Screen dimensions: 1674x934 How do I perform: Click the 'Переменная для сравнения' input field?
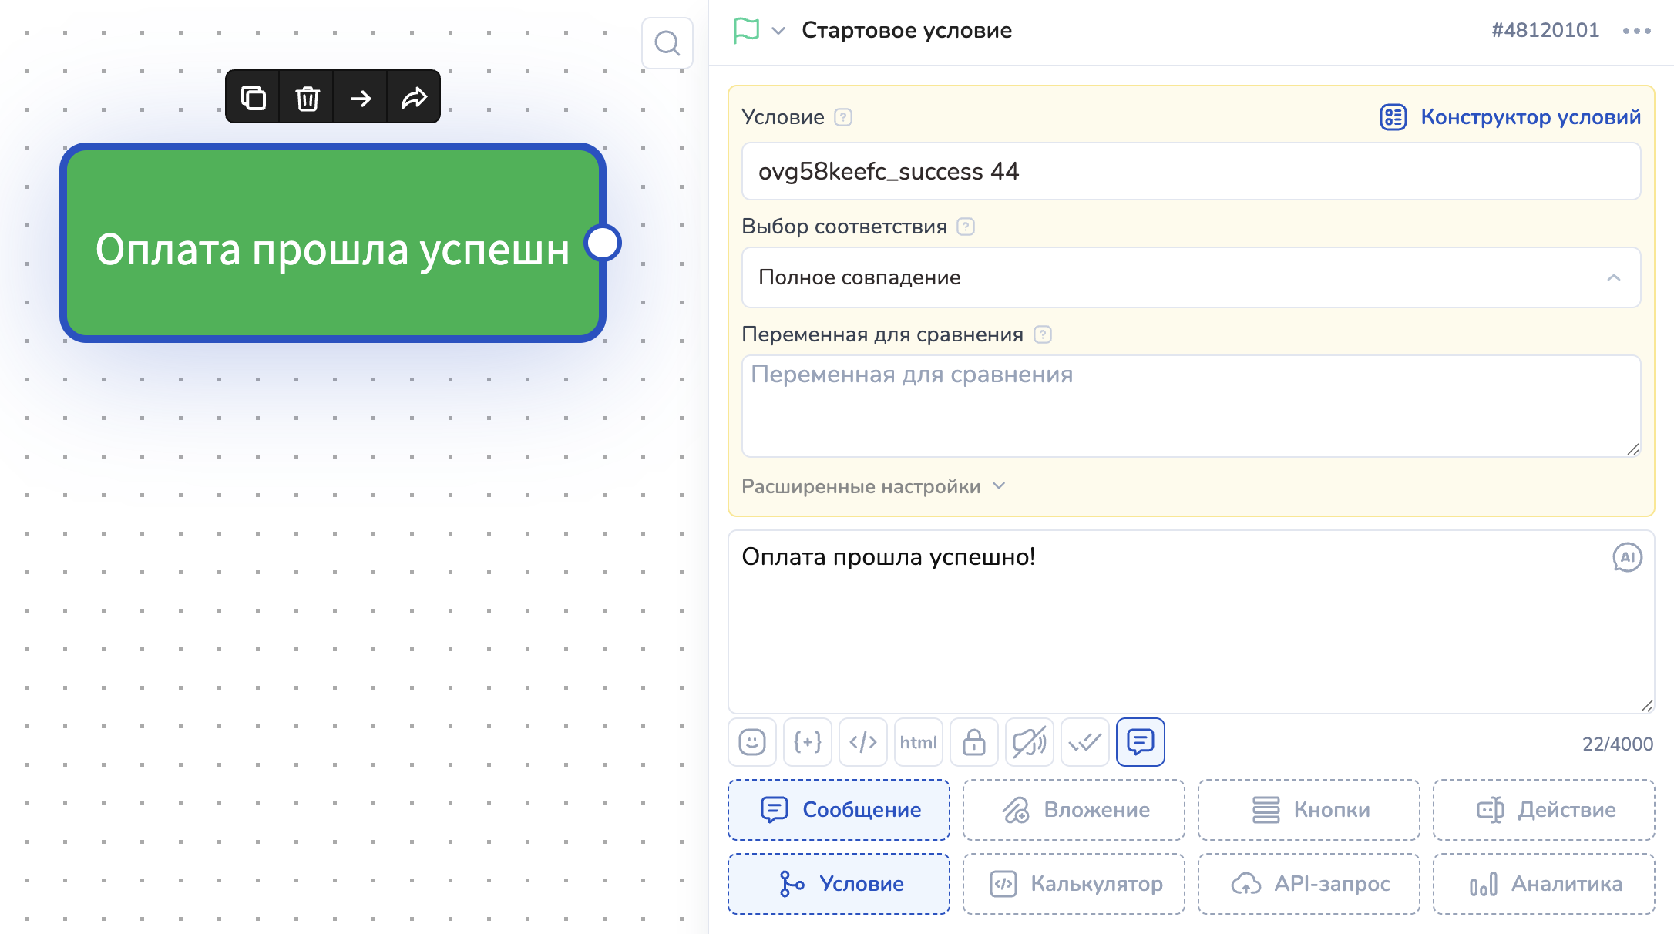tap(1191, 406)
